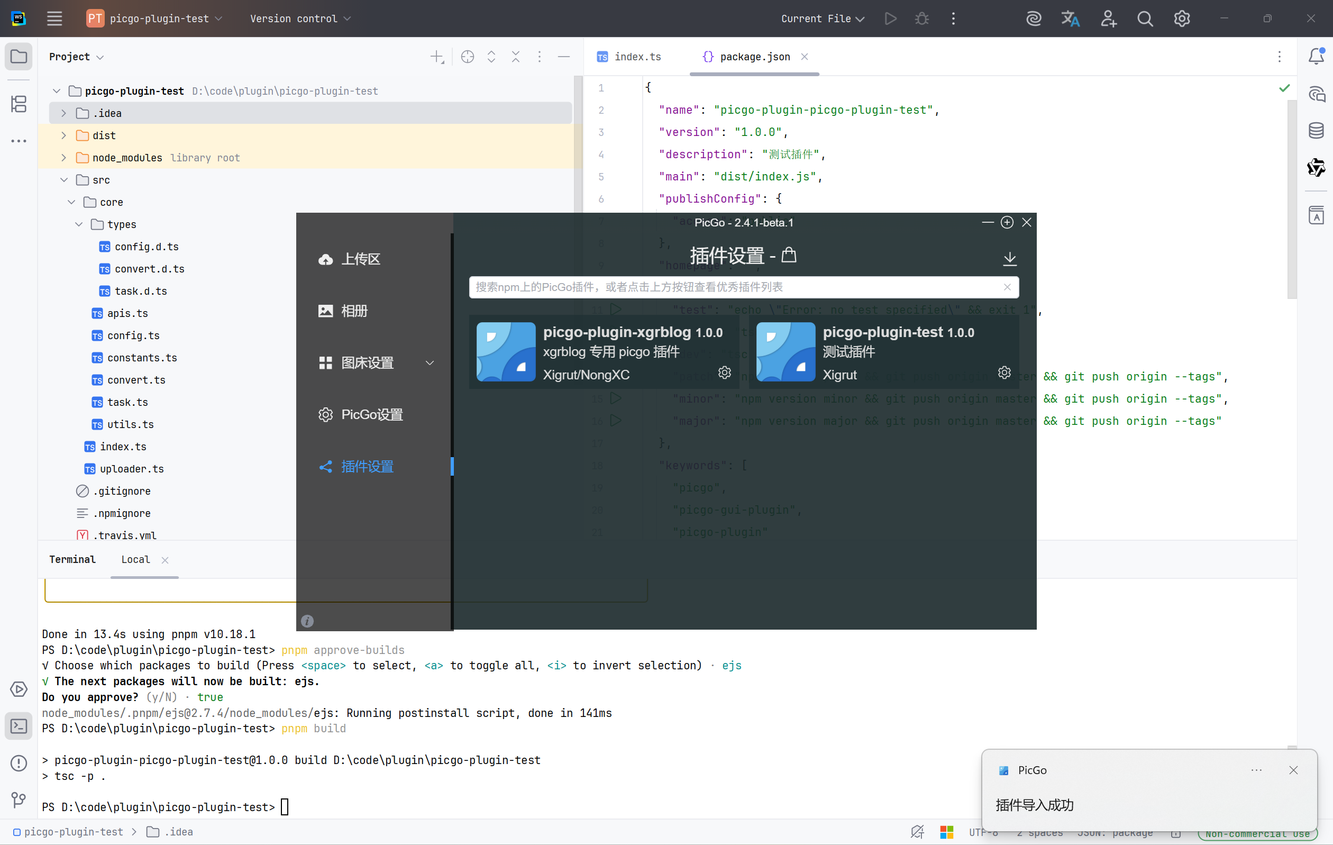
Task: Close the Local terminal tab
Action: [165, 560]
